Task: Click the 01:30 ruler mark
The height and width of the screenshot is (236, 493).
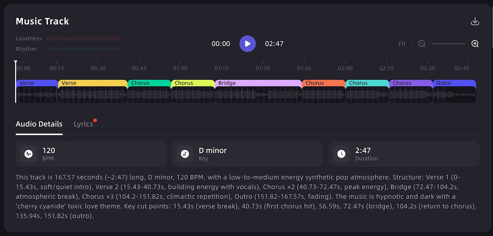Action: (263, 68)
